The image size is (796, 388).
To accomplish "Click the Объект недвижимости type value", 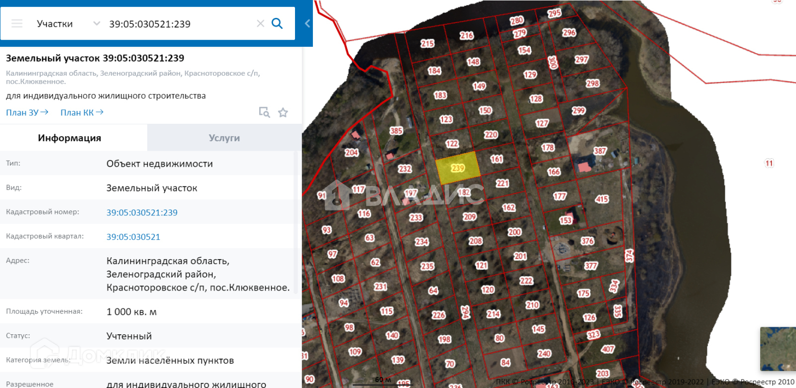I will click(x=160, y=164).
